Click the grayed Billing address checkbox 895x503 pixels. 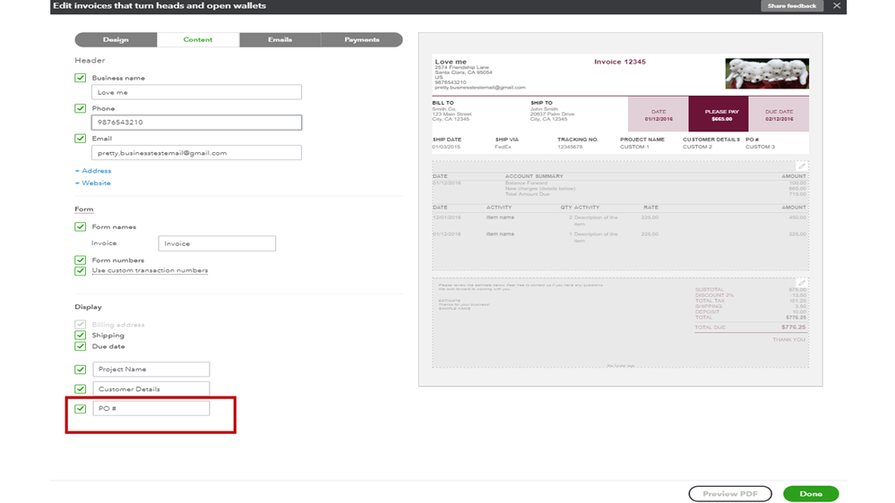tap(81, 325)
